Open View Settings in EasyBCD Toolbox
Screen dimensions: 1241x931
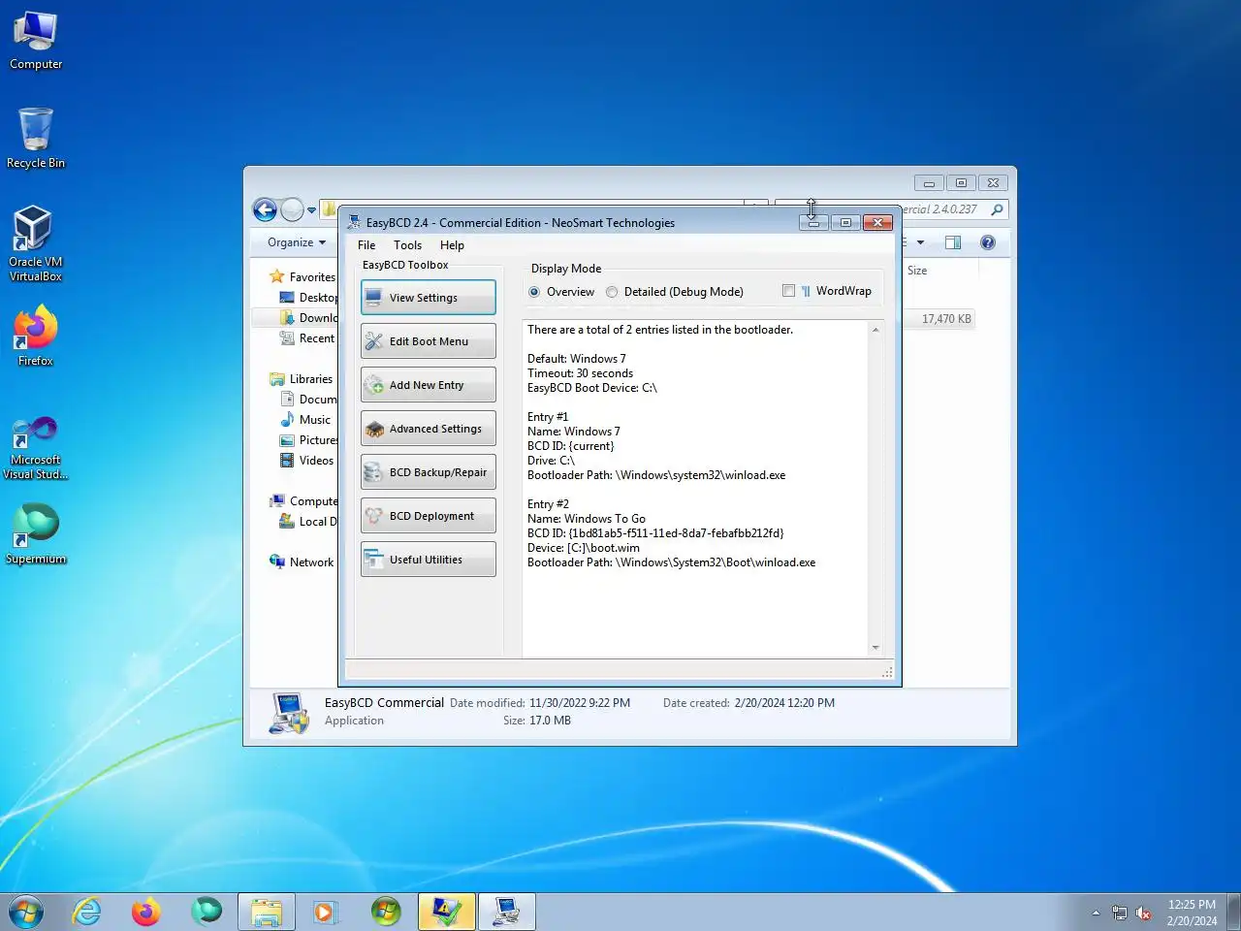tap(428, 298)
